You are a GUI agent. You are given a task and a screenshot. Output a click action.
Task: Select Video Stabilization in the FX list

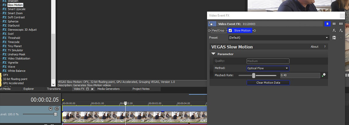coord(19,59)
